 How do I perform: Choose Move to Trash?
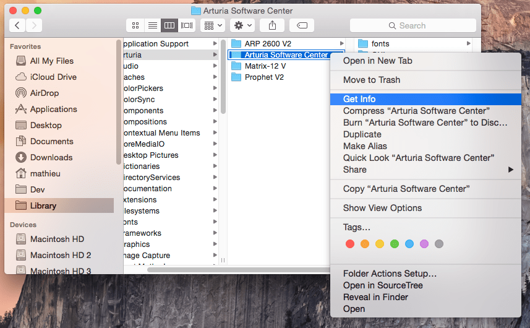[425, 80]
